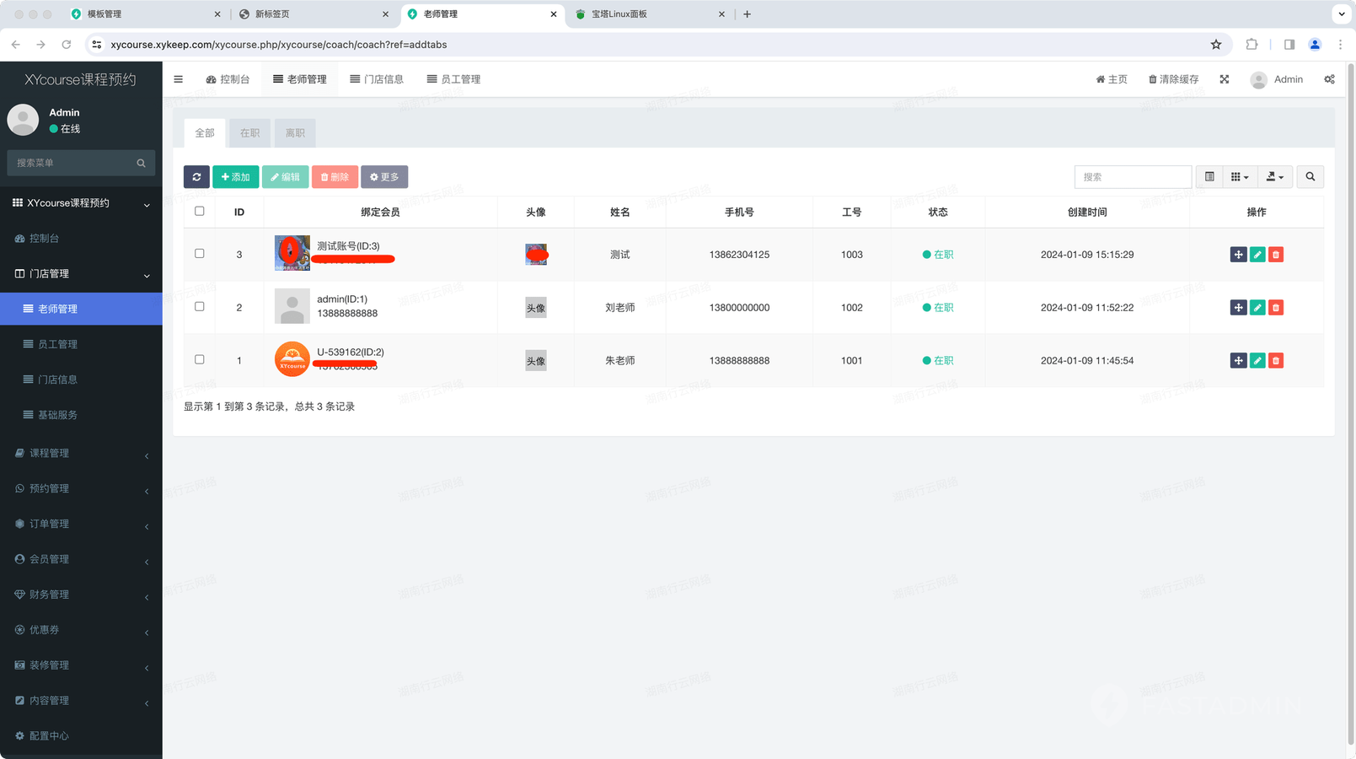Open 员工管理 in the sidebar

[x=57, y=344]
